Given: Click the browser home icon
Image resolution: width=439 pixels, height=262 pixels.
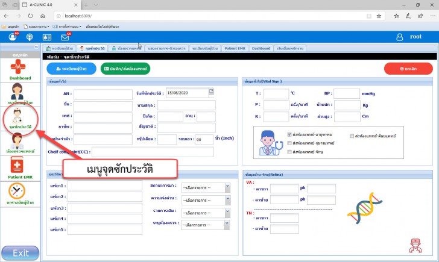Looking at the screenshot, I should click(43, 16).
